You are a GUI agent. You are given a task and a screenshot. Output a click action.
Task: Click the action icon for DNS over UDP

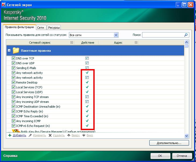(87, 63)
